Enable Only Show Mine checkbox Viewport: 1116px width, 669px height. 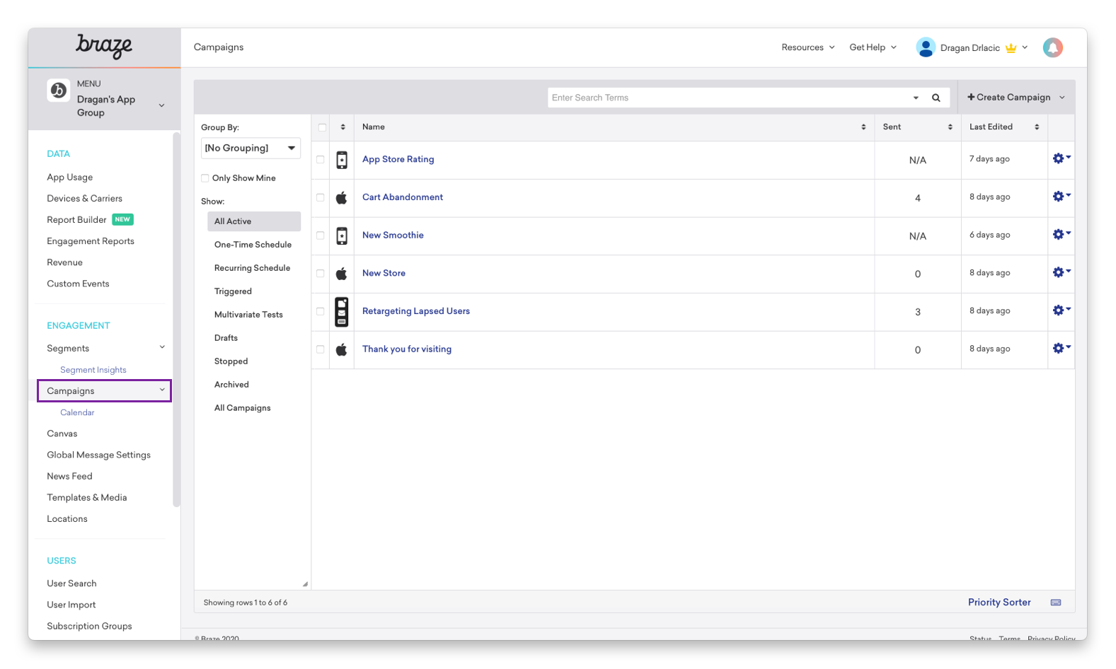click(205, 178)
